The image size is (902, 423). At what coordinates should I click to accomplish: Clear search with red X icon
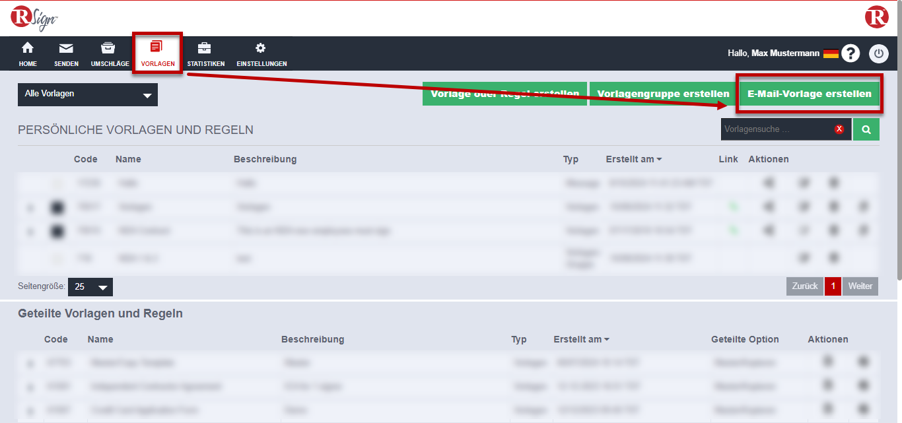pos(839,129)
